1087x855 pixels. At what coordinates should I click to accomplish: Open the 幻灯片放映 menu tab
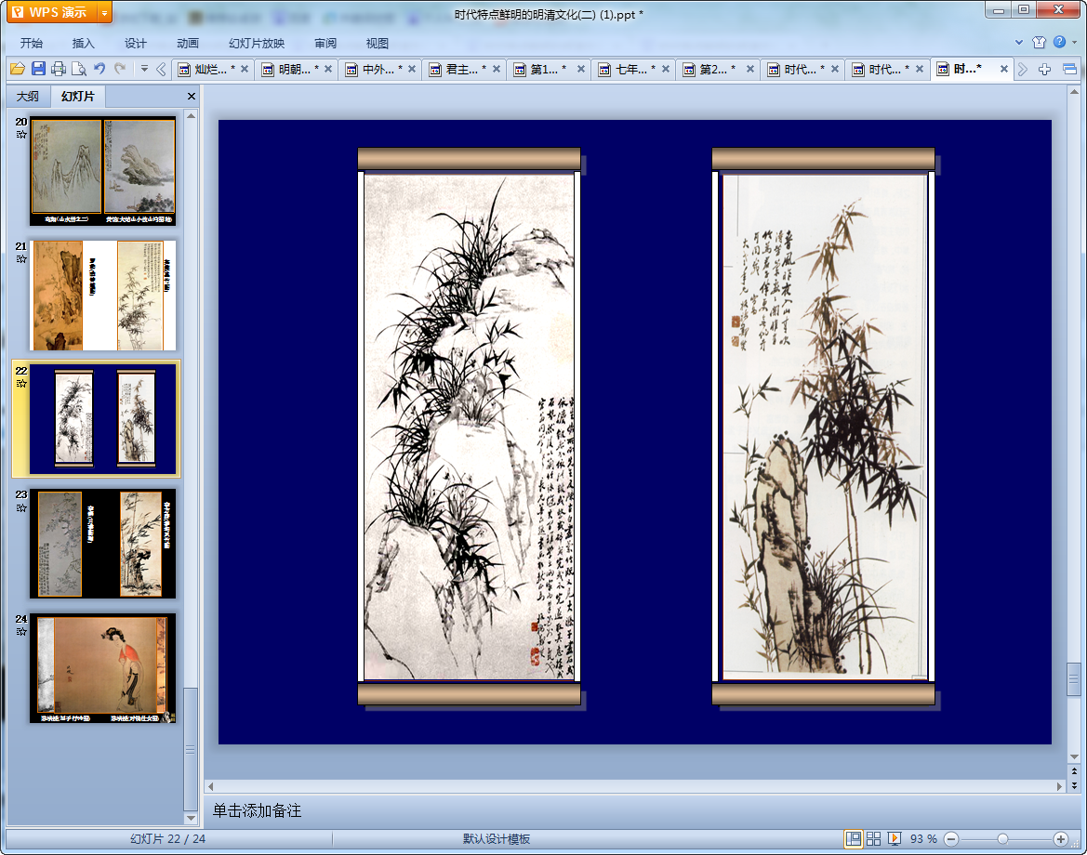pos(257,43)
